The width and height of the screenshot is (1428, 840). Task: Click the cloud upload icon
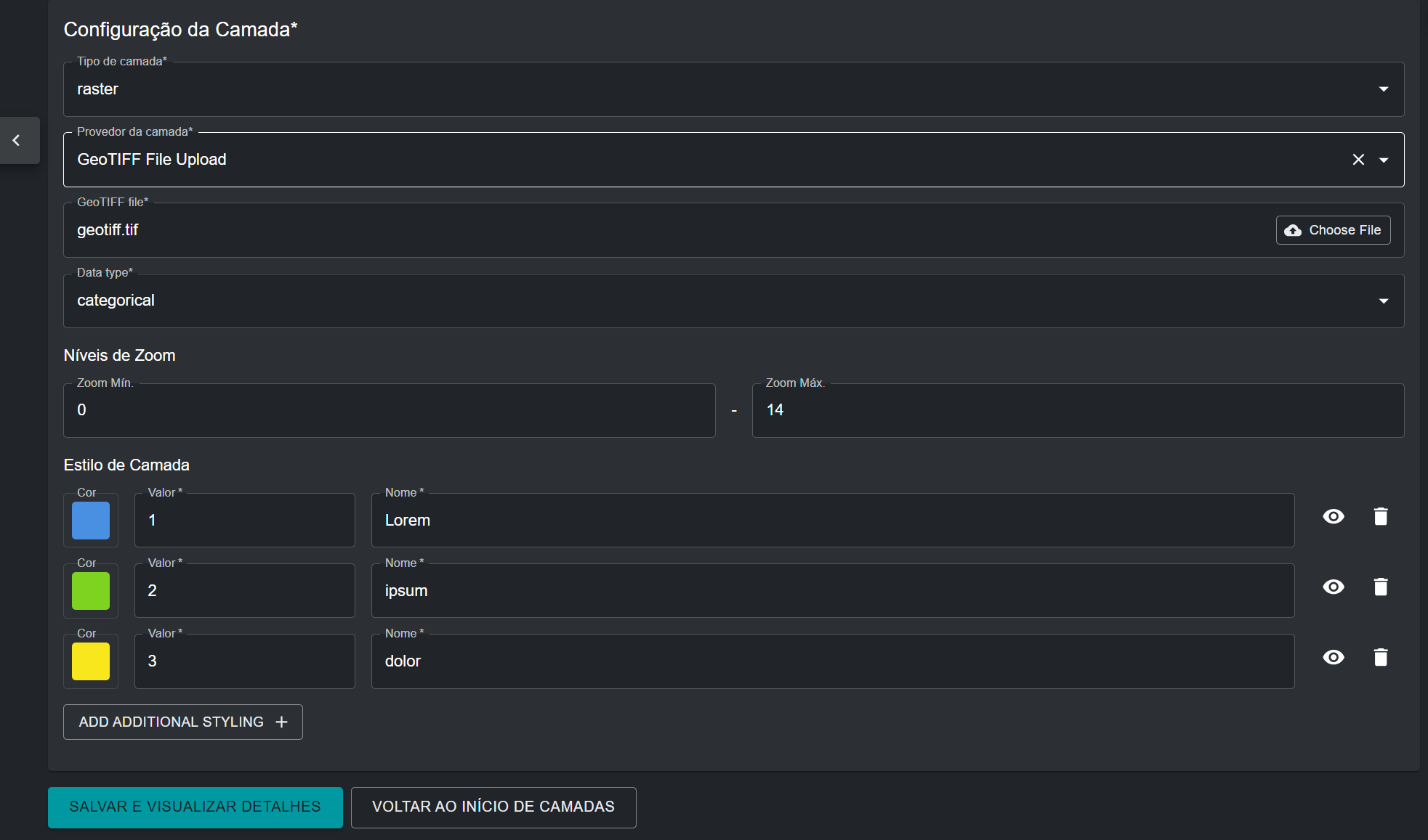click(1293, 230)
